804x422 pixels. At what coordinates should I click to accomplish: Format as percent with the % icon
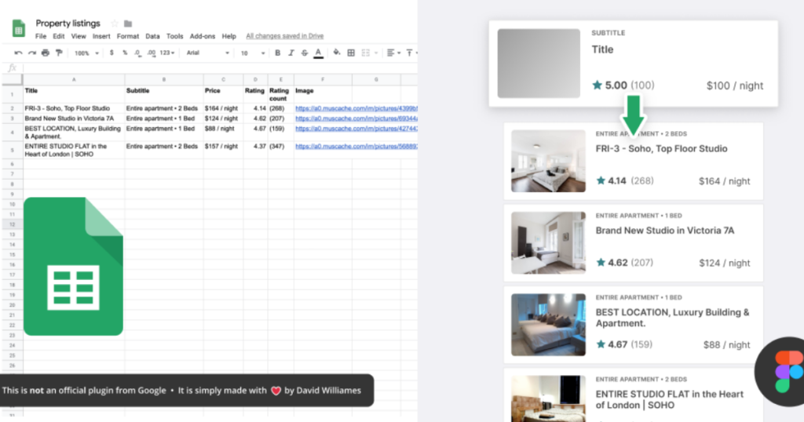125,53
